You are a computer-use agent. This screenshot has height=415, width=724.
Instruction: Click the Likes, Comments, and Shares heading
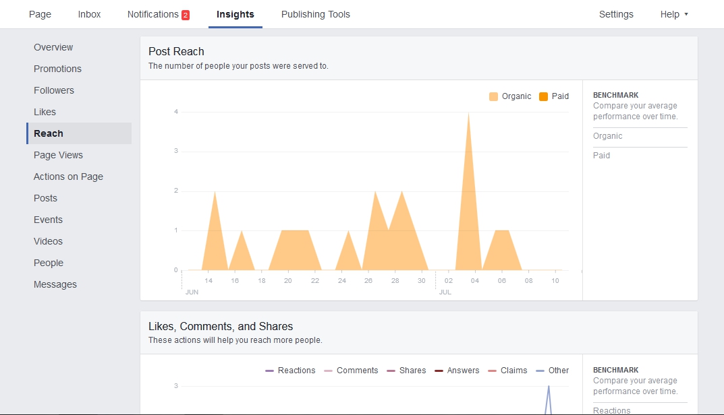(221, 327)
